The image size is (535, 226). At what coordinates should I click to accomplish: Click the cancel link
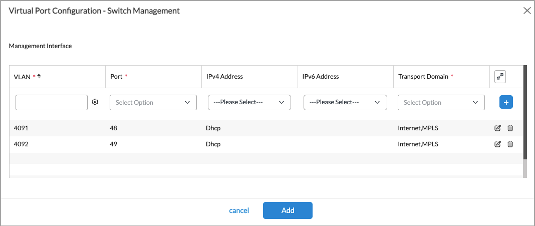(x=239, y=210)
